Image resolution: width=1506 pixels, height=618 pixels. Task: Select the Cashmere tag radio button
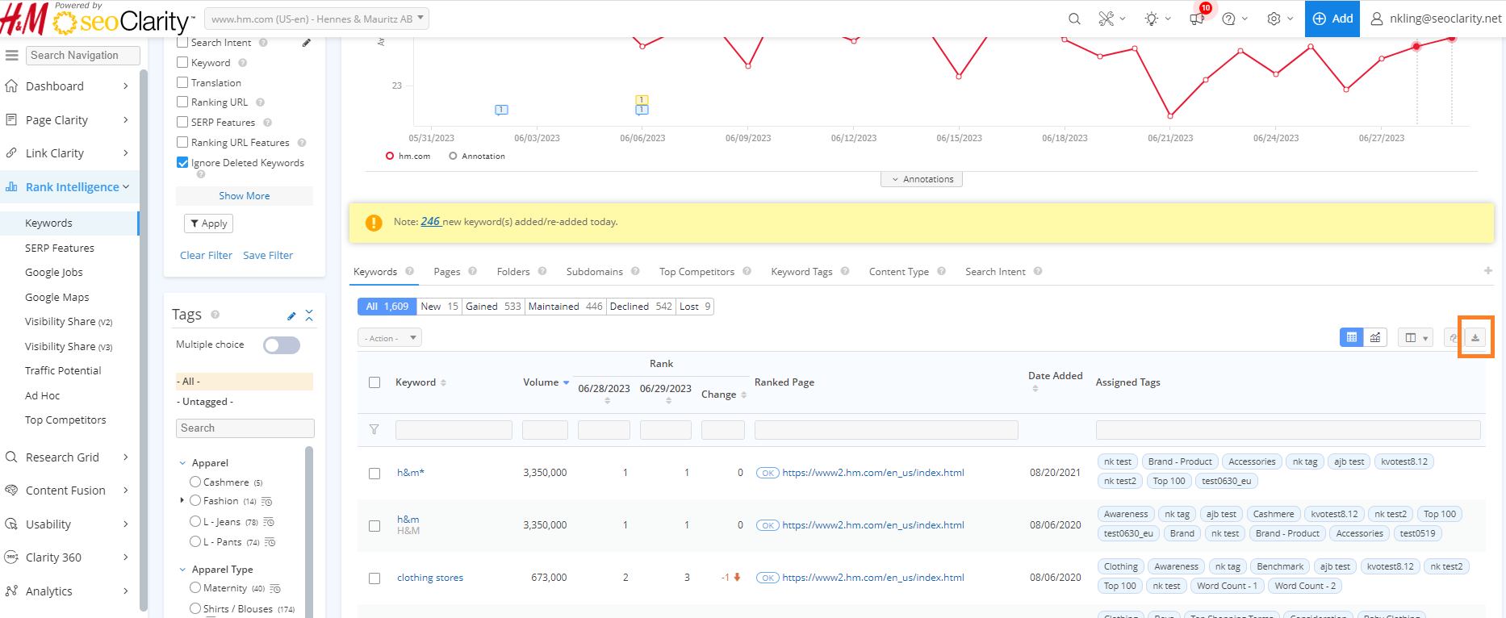click(x=195, y=482)
